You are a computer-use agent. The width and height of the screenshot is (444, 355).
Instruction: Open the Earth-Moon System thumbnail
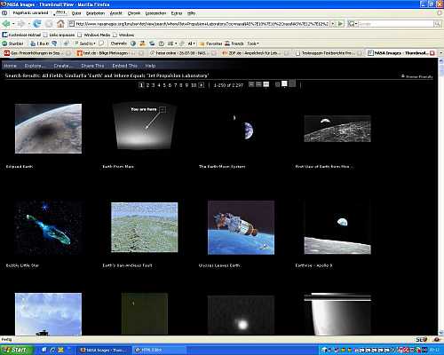click(x=241, y=129)
